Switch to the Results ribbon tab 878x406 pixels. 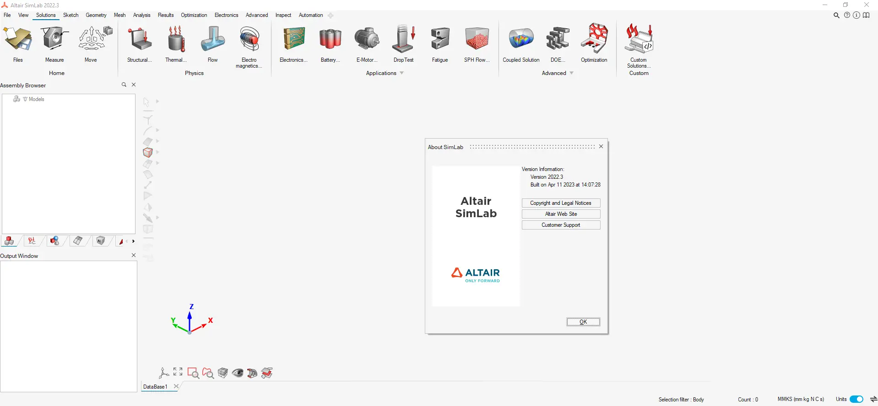coord(166,15)
